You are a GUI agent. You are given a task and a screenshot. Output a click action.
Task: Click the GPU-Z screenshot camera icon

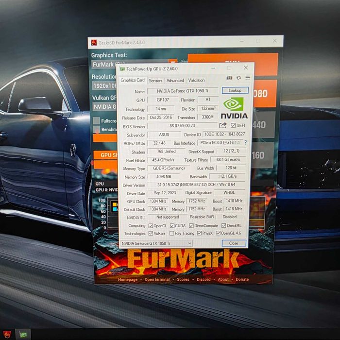point(229,78)
